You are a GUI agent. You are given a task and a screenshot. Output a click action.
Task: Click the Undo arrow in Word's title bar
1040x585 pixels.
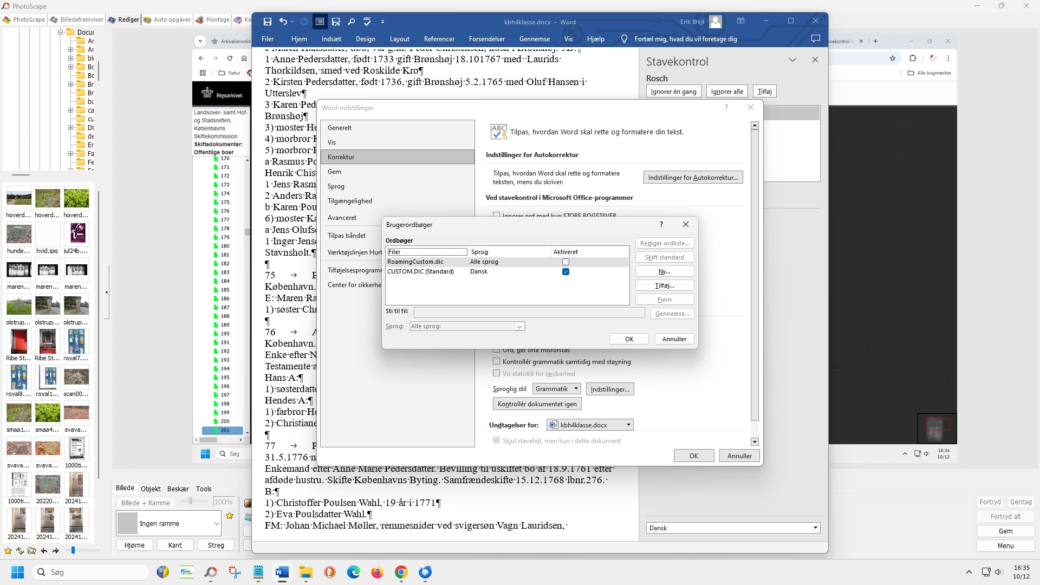[x=283, y=22]
